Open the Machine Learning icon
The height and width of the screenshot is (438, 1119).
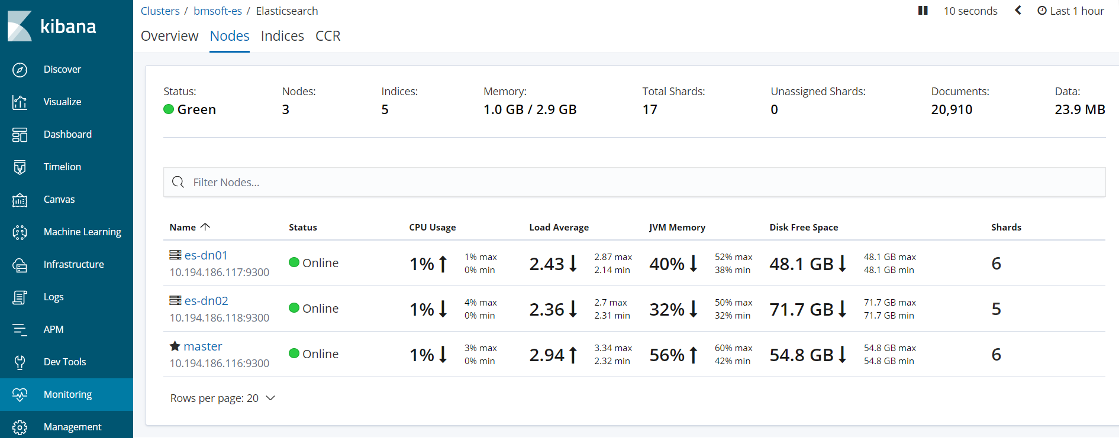point(20,232)
